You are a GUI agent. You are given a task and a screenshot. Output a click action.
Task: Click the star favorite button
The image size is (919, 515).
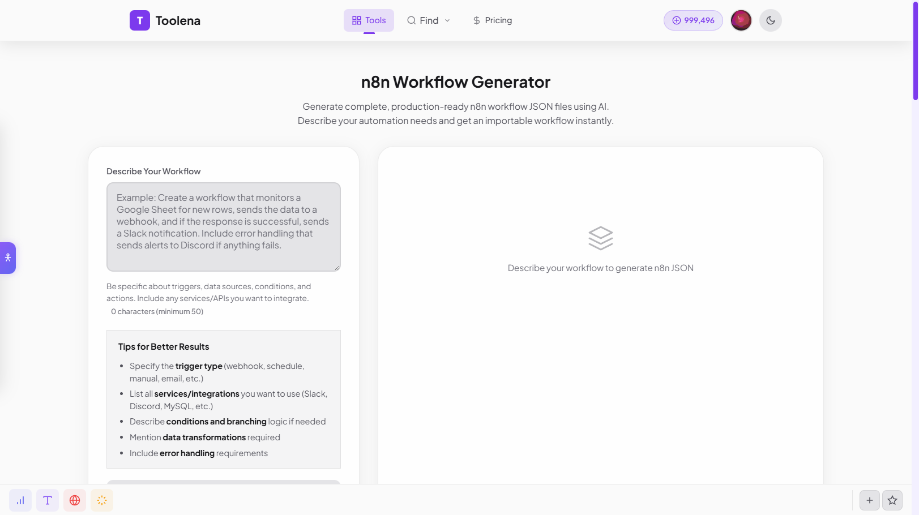892,500
